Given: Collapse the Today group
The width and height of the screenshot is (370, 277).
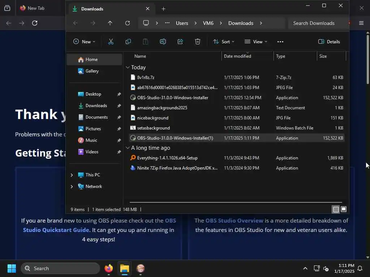Looking at the screenshot, I should [128, 67].
